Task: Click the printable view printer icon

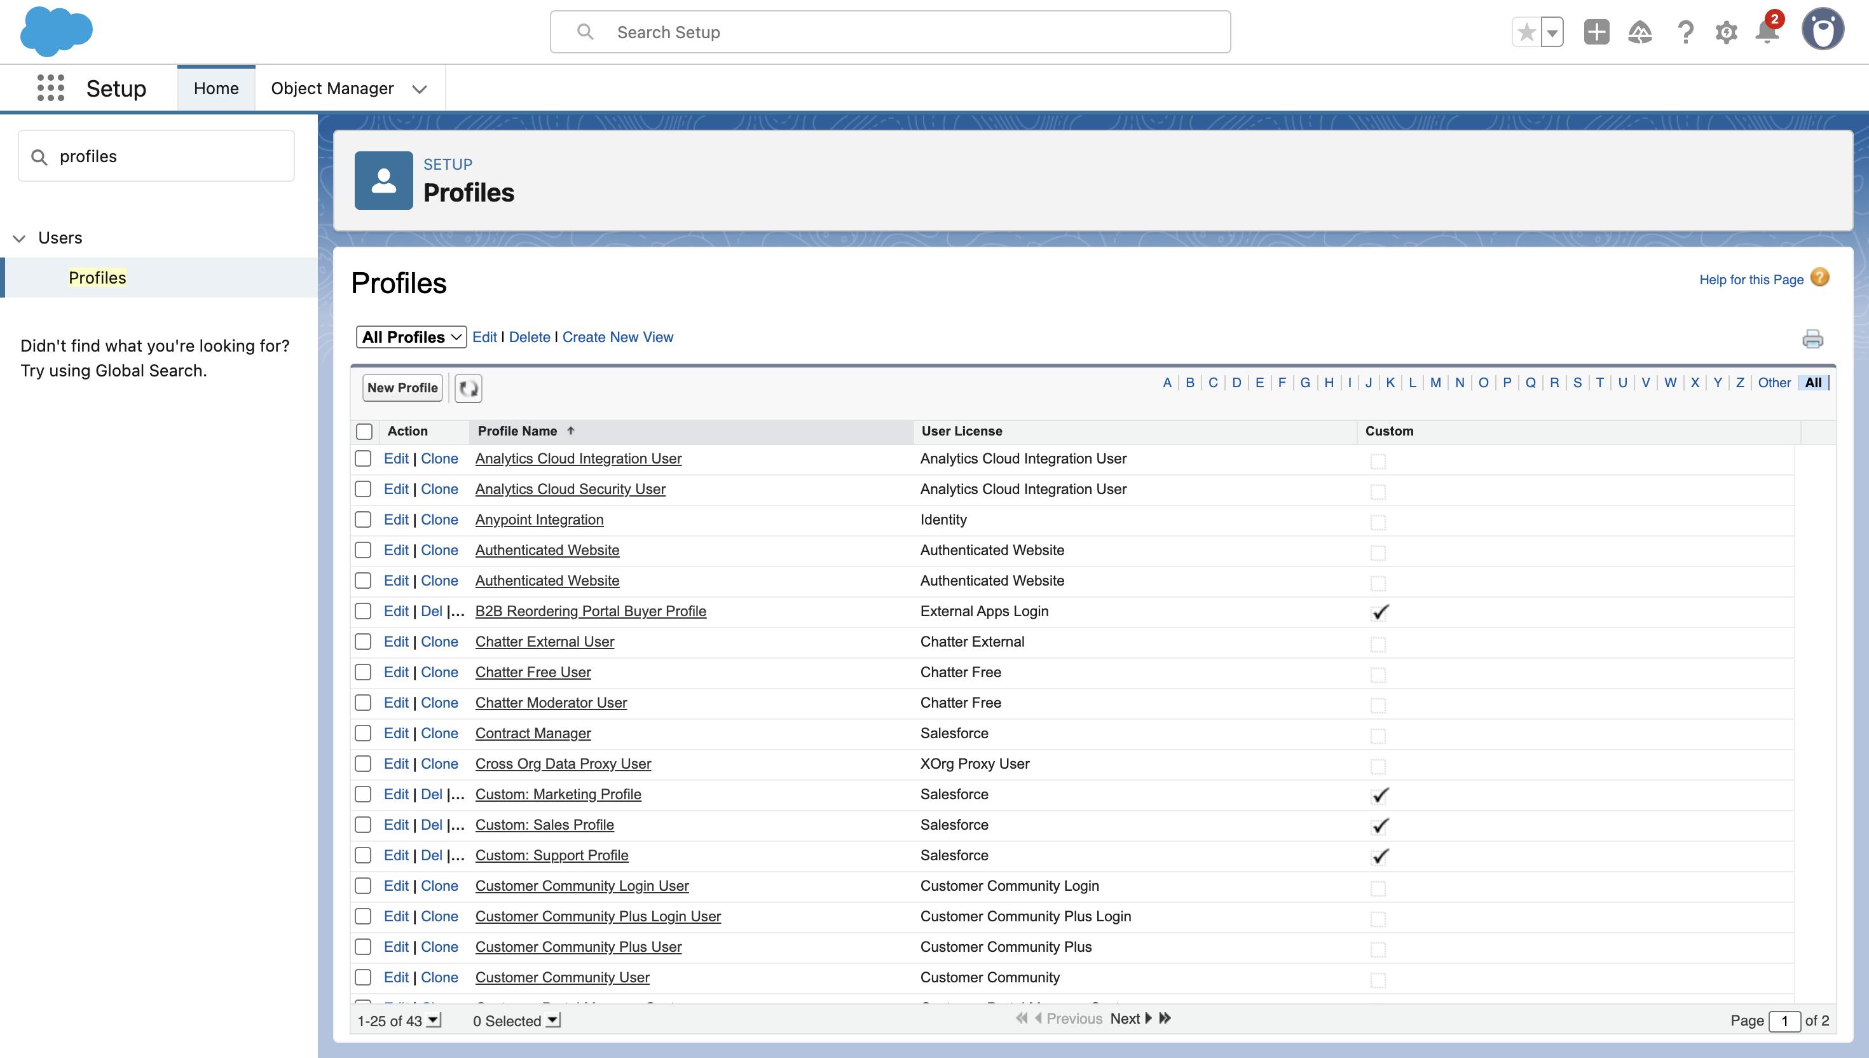Action: 1812,339
